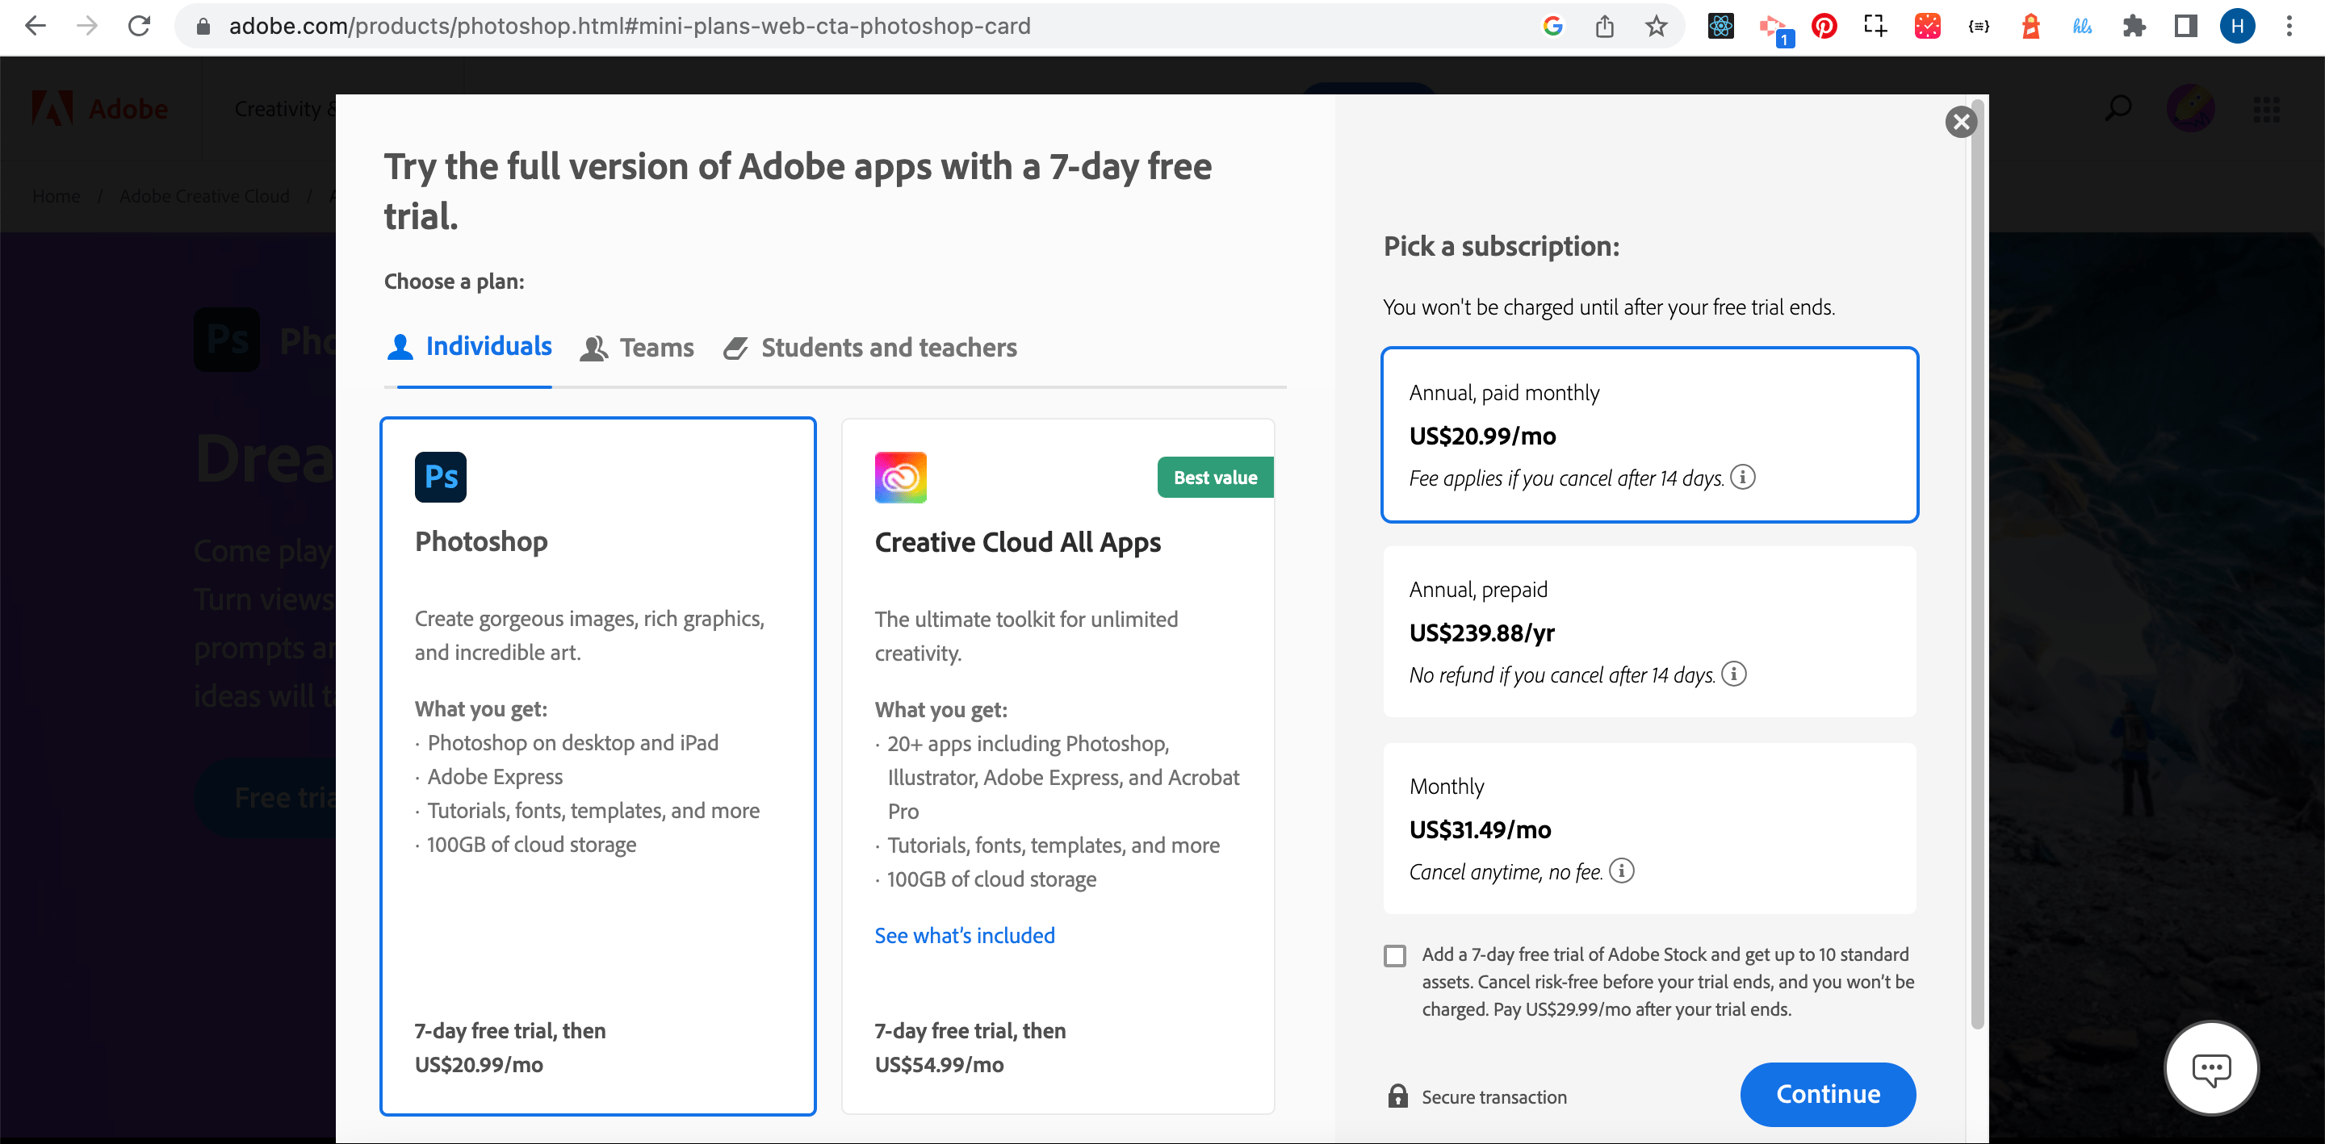Enable the Adobe Stock free trial checkbox
Image resolution: width=2325 pixels, height=1144 pixels.
coord(1394,955)
